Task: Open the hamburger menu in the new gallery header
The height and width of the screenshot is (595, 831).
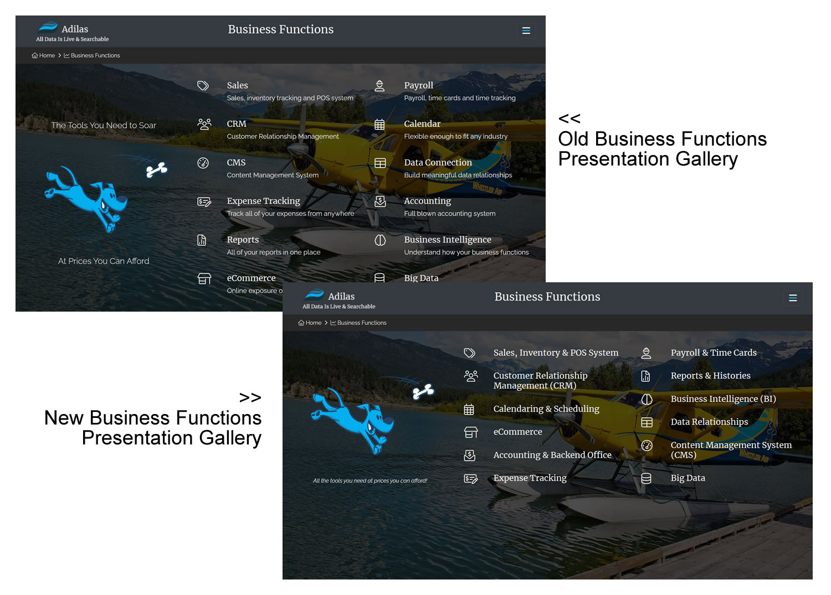Action: 793,298
